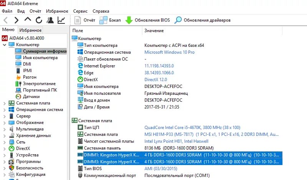
Task: Collapse the Компьютер tree node
Action: coord(5,45)
